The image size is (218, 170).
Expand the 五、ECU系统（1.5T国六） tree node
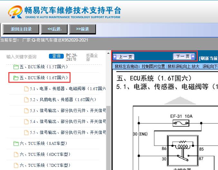44,67
